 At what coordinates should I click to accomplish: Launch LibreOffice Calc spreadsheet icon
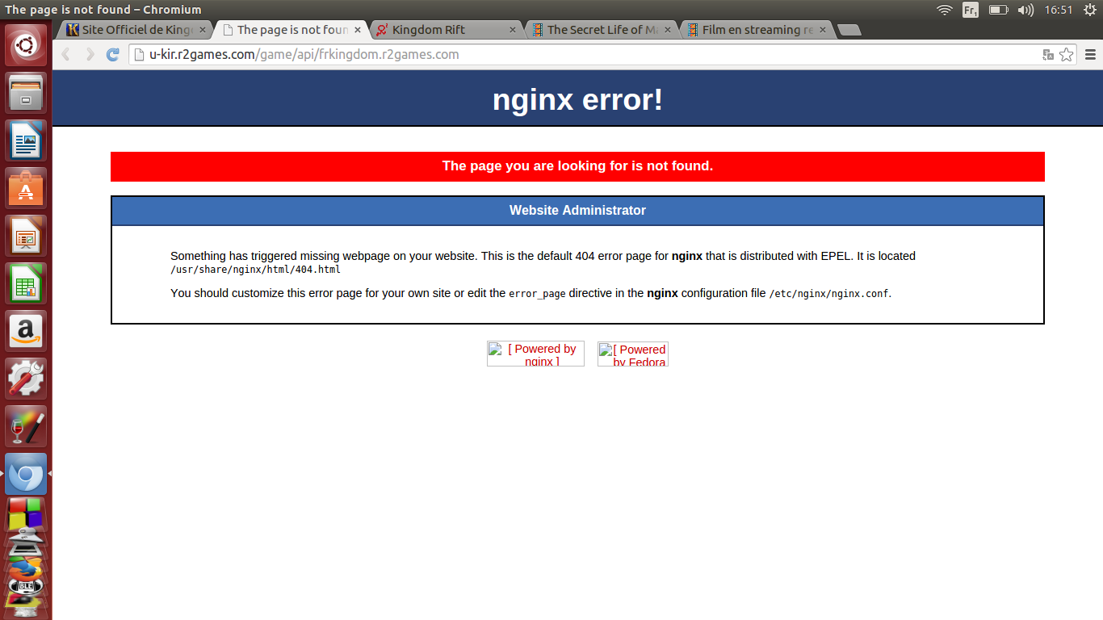(x=27, y=283)
